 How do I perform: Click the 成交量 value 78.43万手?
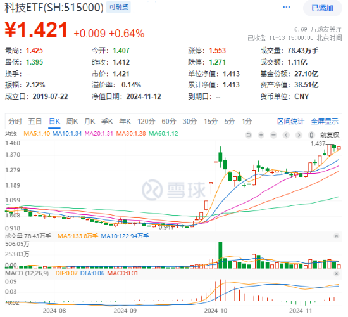(x=303, y=51)
